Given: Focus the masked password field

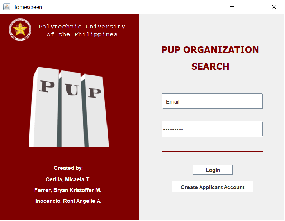Looking at the screenshot, I should click(212, 129).
